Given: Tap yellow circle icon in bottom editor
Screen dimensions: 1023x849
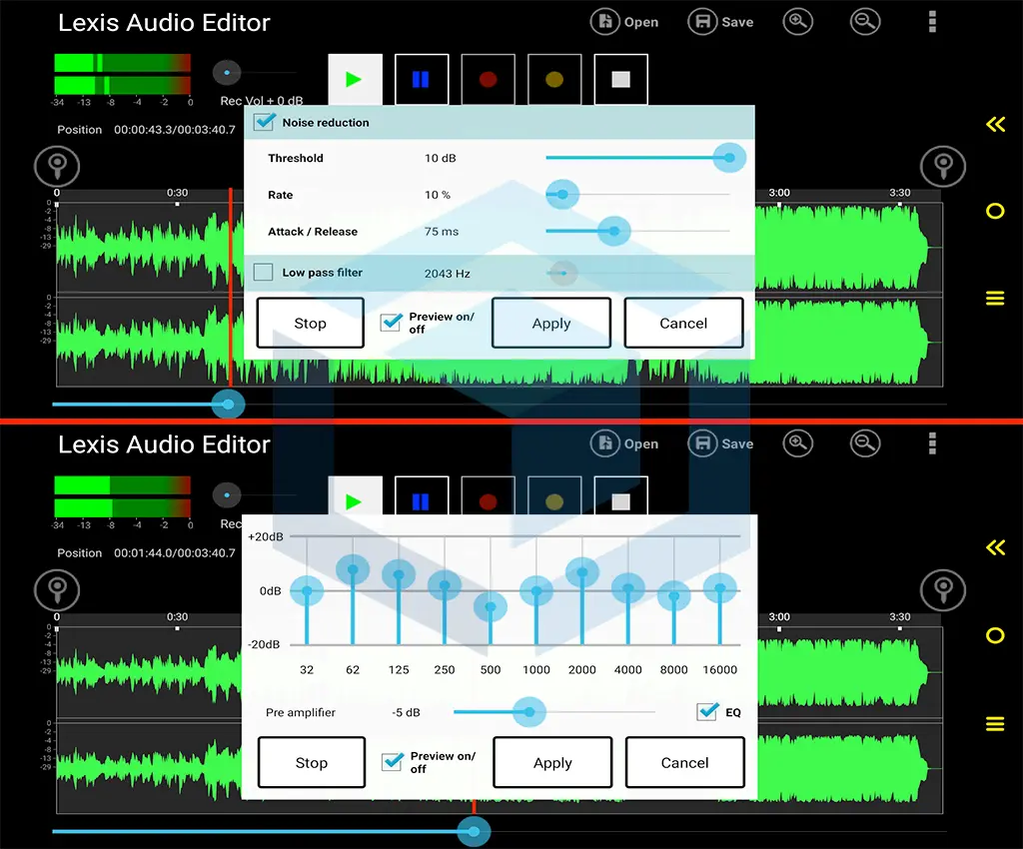Looking at the screenshot, I should 995,635.
